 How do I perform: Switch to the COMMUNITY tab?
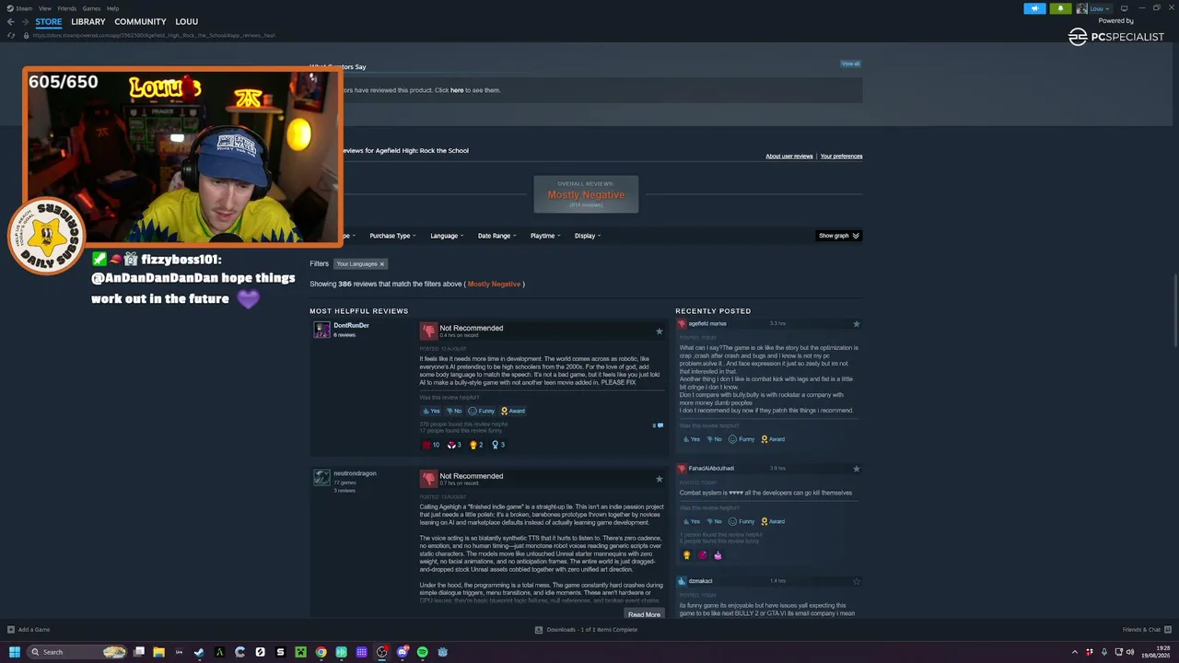pos(140,21)
